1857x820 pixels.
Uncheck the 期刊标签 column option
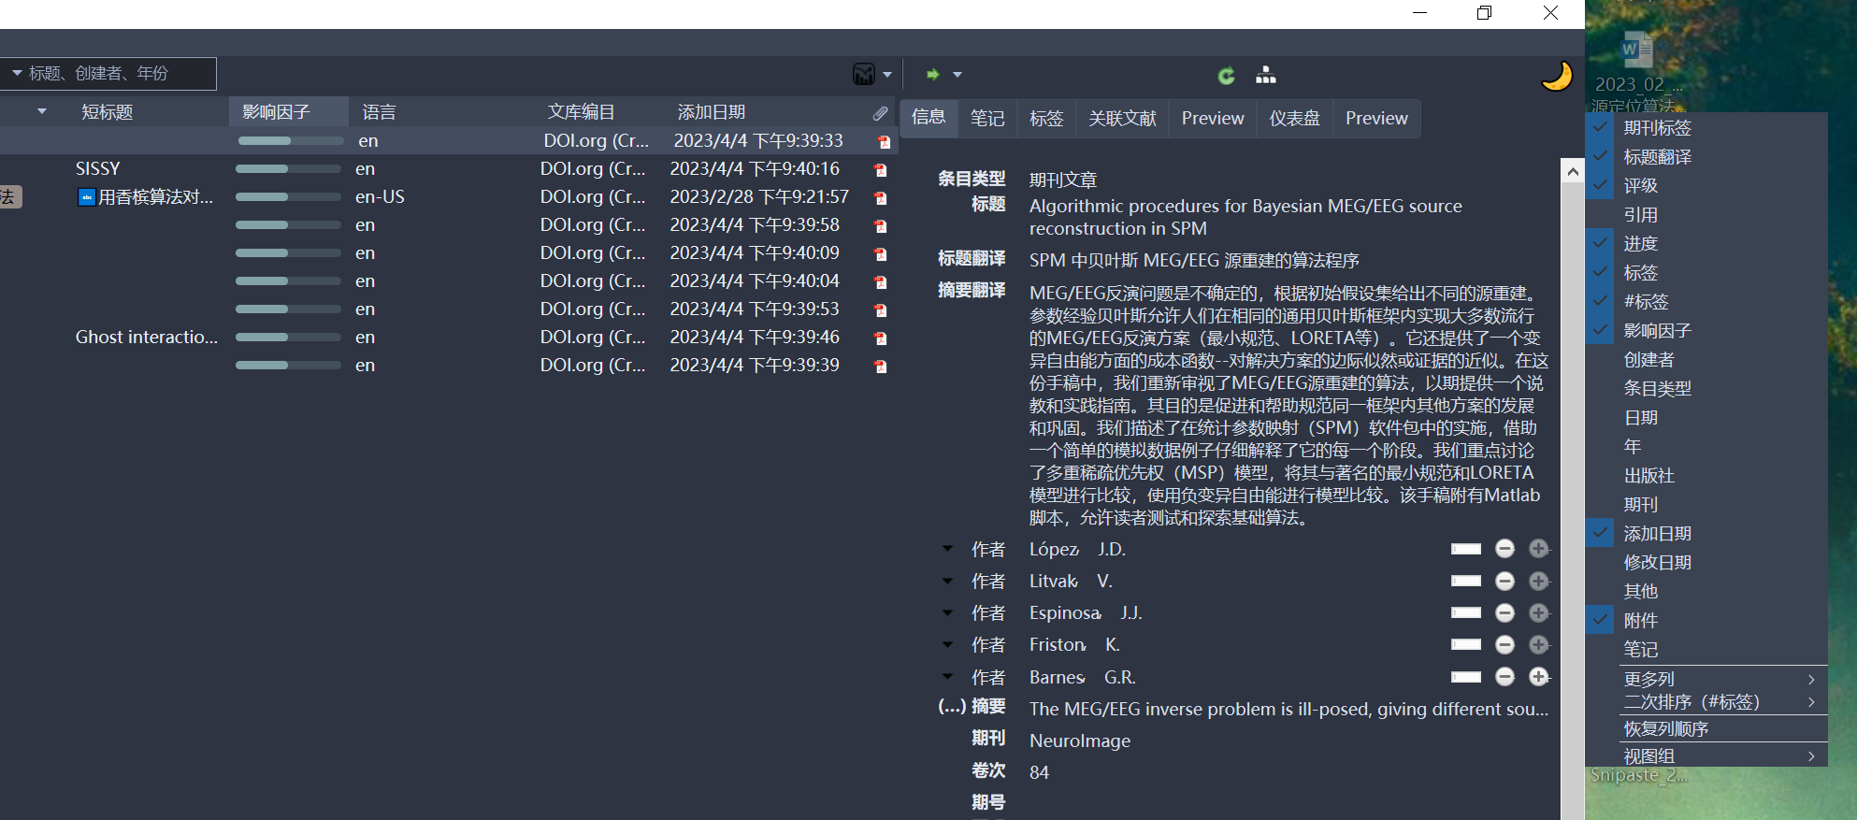1706,128
